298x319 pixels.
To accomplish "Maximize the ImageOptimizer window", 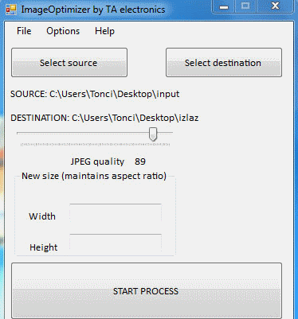I will coord(245,6).
